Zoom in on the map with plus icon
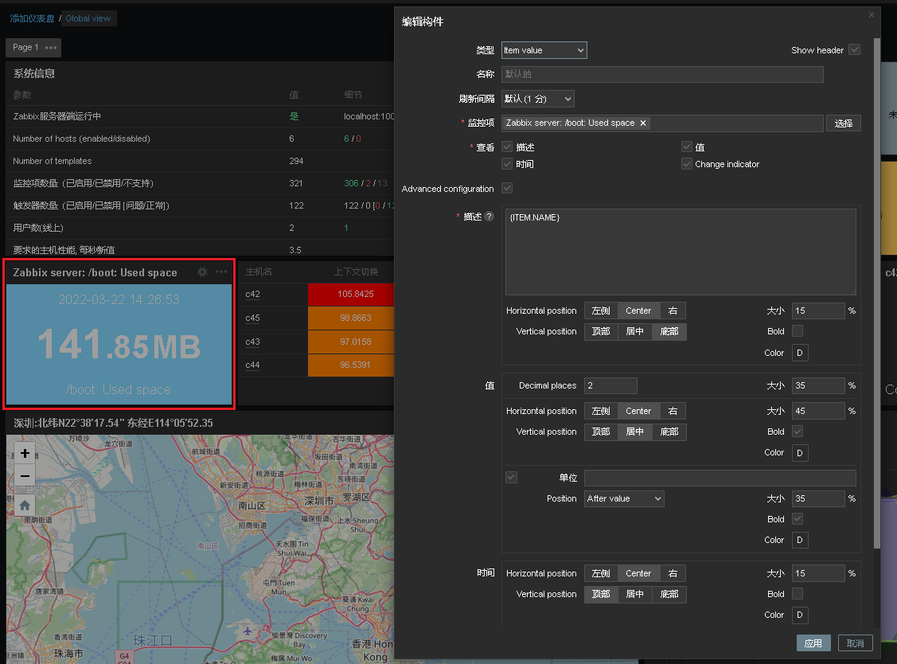Viewport: 897px width, 664px height. [24, 453]
